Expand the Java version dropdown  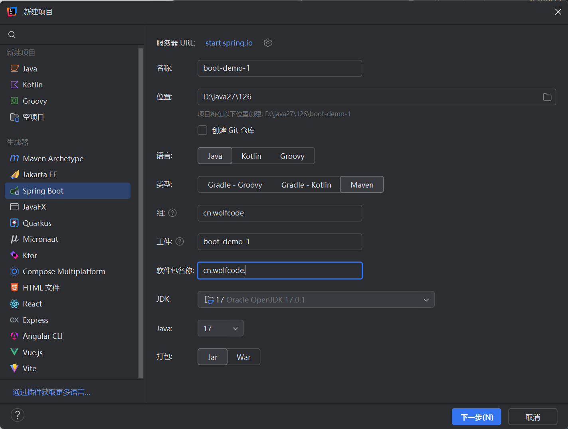point(235,328)
